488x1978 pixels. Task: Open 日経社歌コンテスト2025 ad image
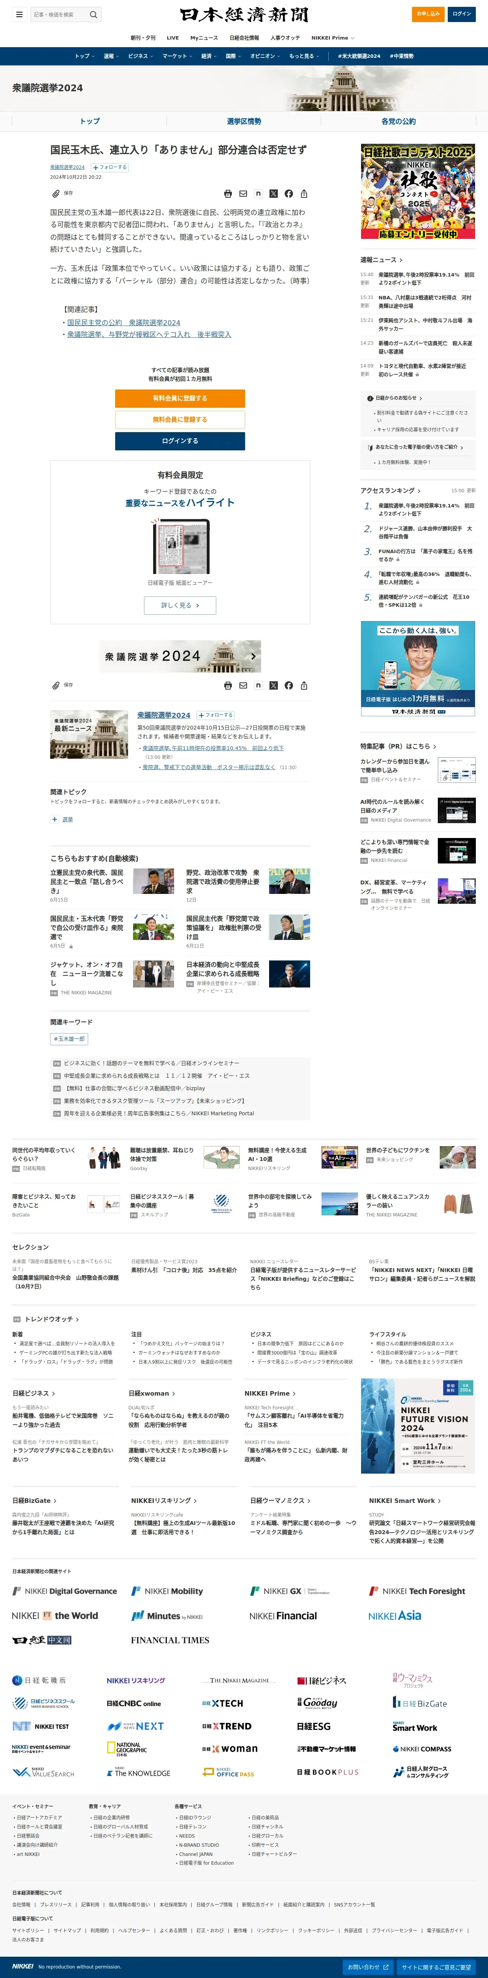point(418,191)
